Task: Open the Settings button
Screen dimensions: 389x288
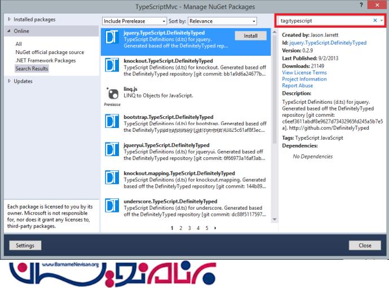Action: click(x=25, y=245)
